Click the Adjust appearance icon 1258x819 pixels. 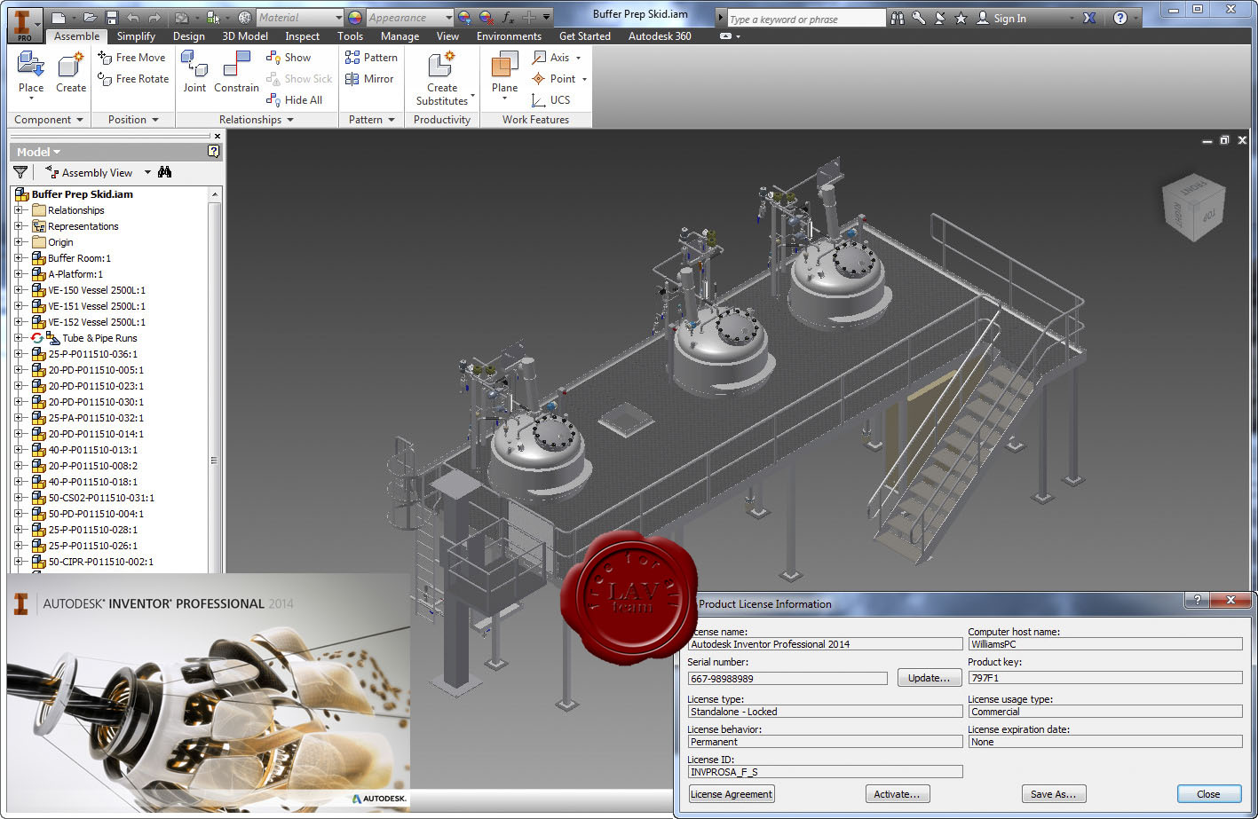pos(463,18)
